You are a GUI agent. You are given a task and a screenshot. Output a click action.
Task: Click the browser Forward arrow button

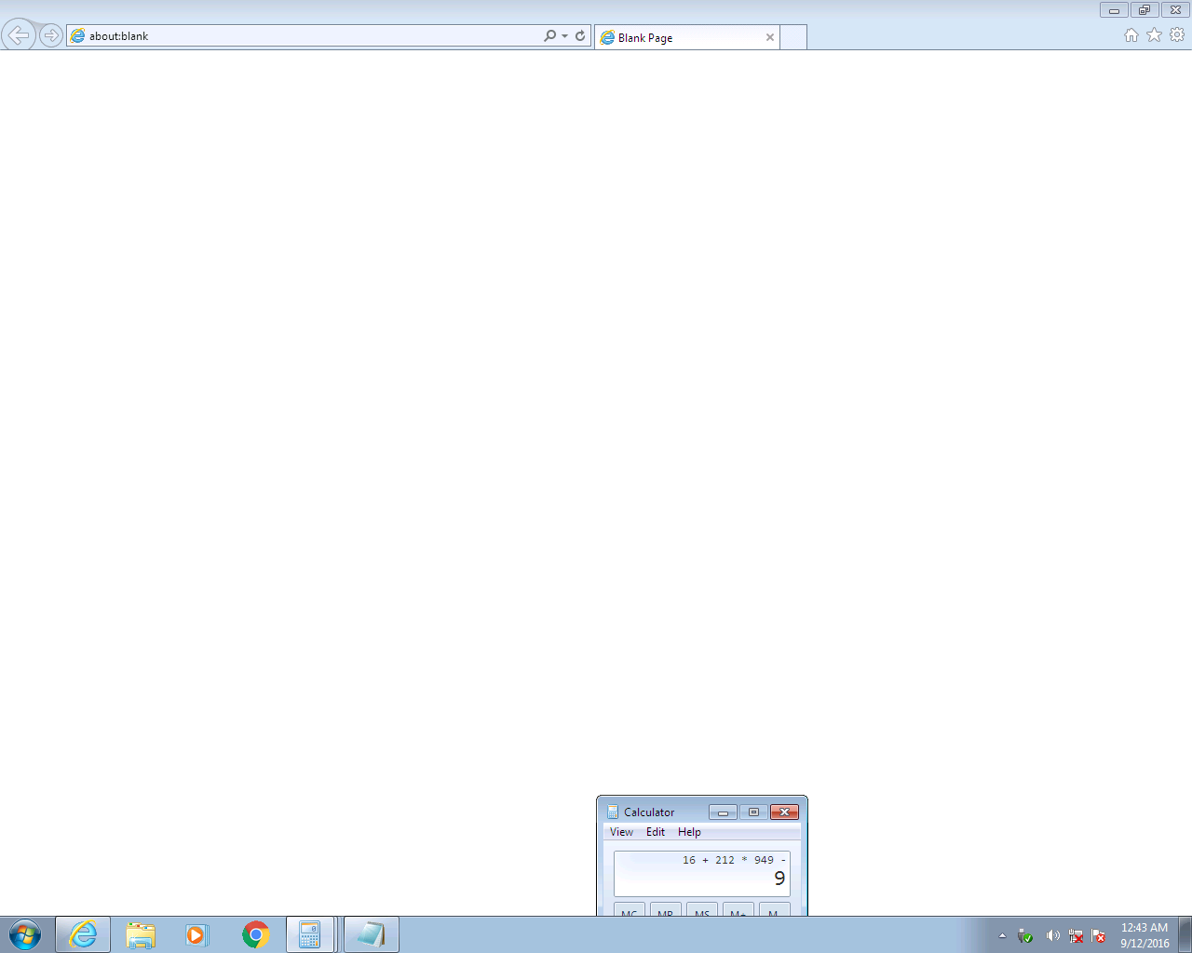[x=51, y=35]
